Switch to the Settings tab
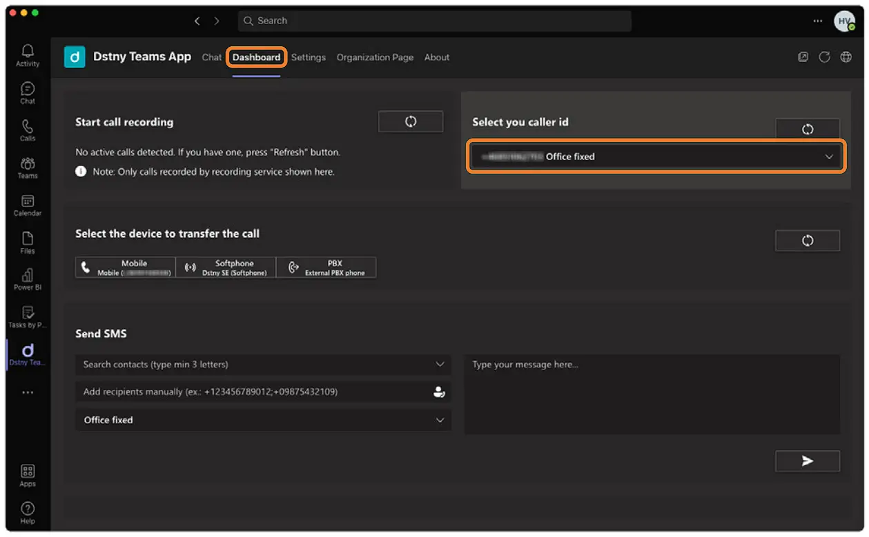This screenshot has height=537, width=869. [308, 57]
